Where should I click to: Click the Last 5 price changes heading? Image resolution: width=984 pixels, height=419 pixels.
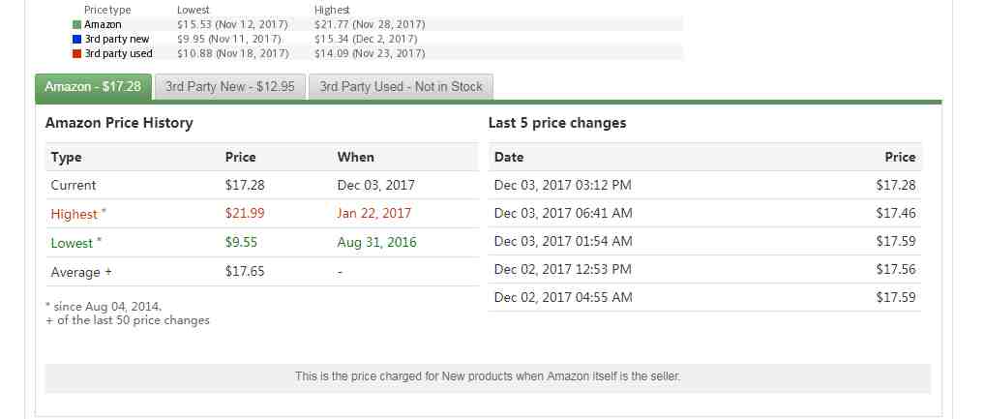pyautogui.click(x=557, y=123)
